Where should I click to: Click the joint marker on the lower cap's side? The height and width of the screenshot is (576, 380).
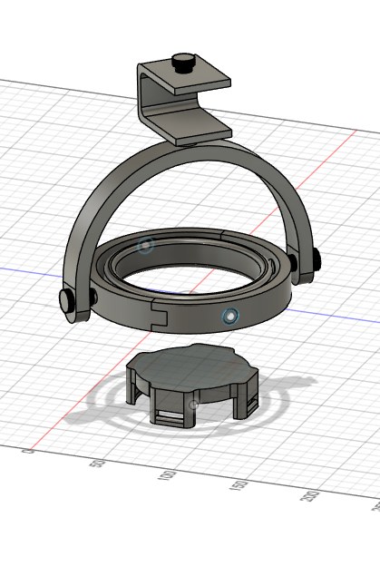(193, 405)
